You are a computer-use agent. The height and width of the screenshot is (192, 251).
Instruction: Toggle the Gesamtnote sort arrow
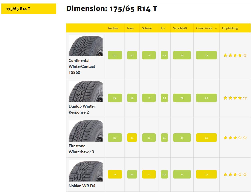216,28
